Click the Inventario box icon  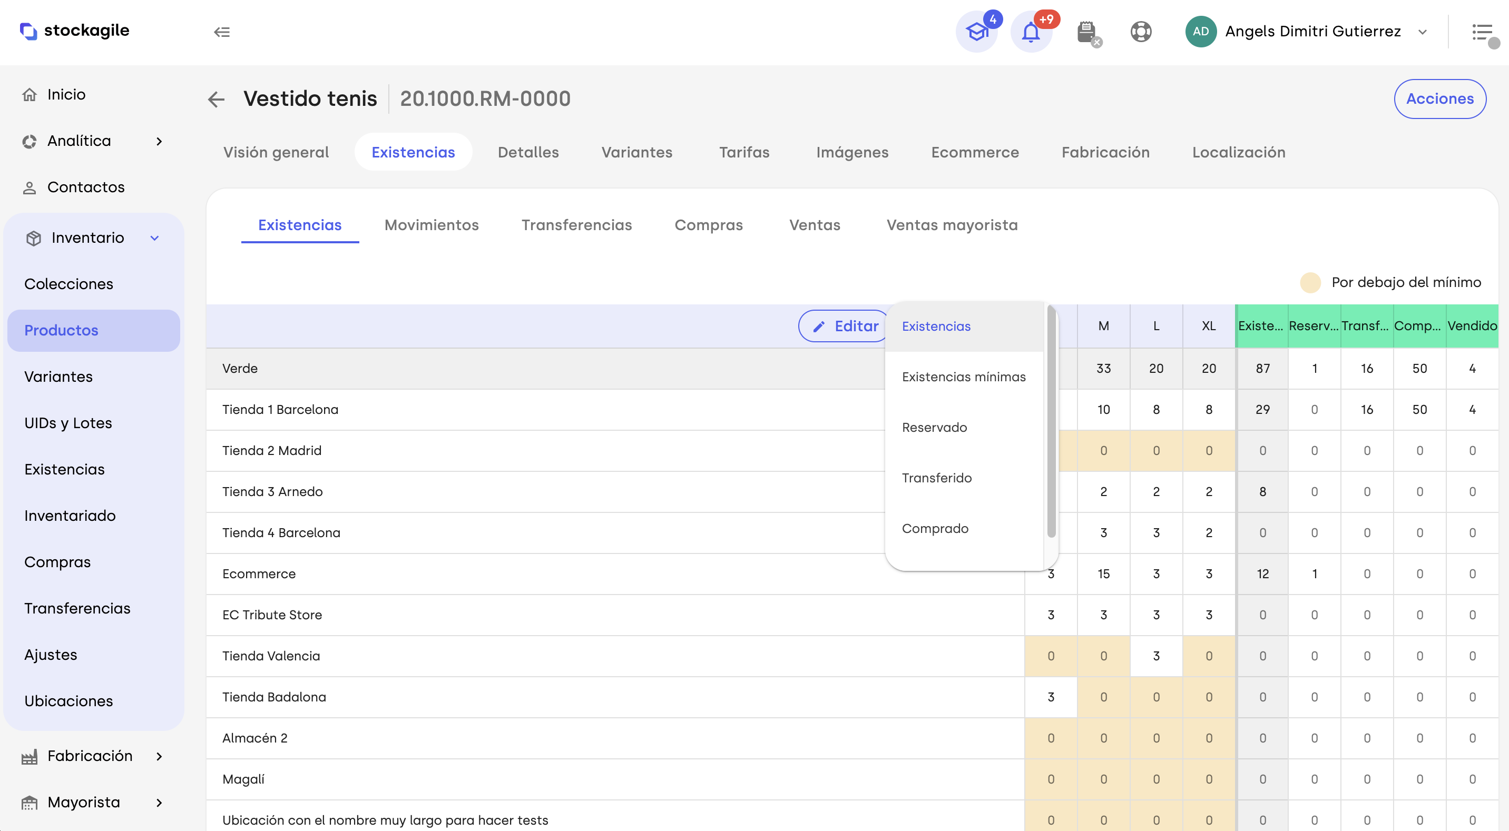tap(33, 238)
